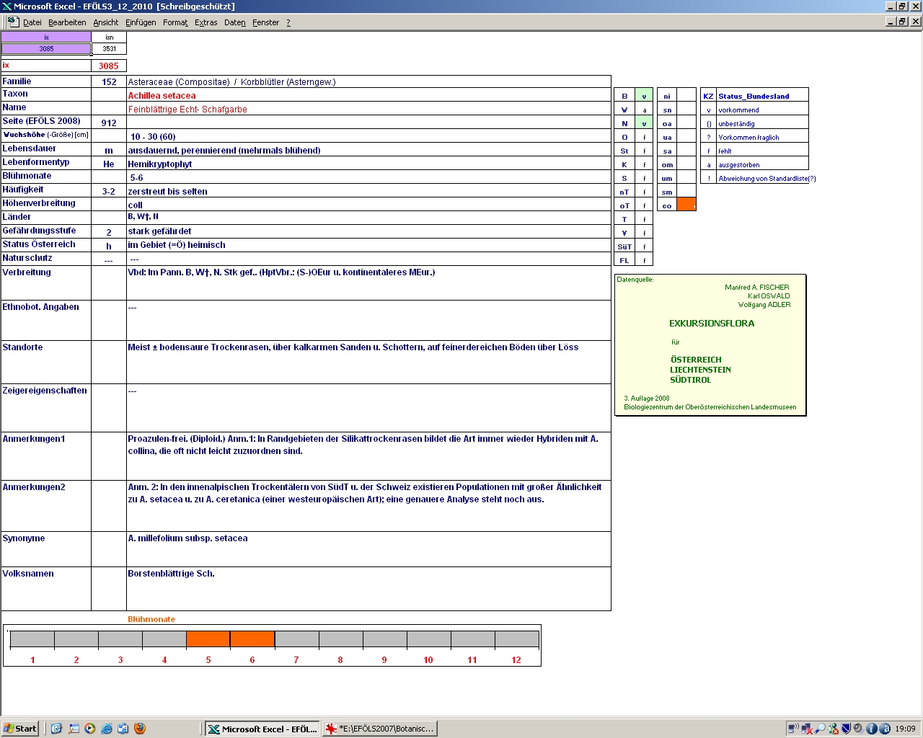Open Outlook Express quick launch icon
The image size is (923, 738).
(x=123, y=729)
